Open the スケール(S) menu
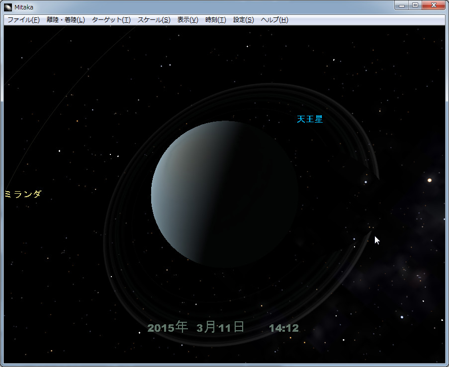 [x=154, y=20]
